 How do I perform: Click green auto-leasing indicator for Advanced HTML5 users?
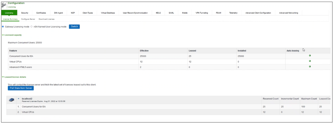(310, 67)
